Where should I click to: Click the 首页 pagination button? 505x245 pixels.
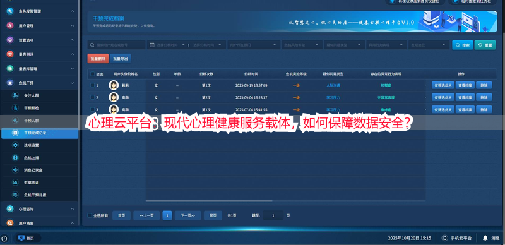point(121,215)
